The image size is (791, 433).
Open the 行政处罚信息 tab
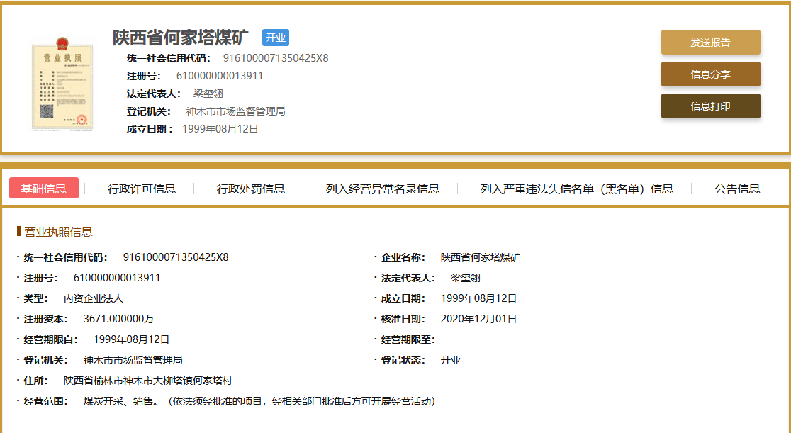tap(251, 189)
